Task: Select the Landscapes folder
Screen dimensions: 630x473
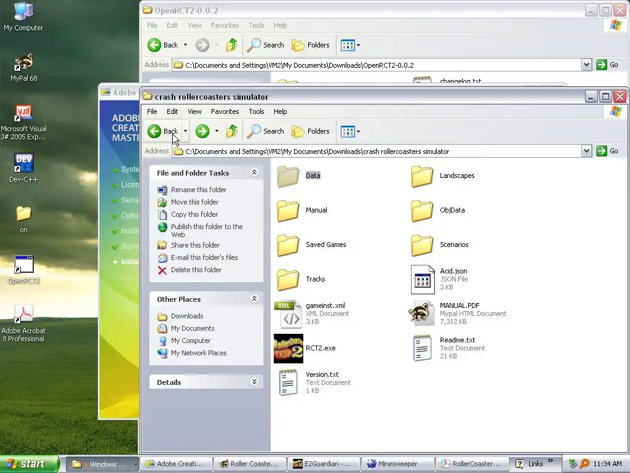Action: pyautogui.click(x=443, y=176)
